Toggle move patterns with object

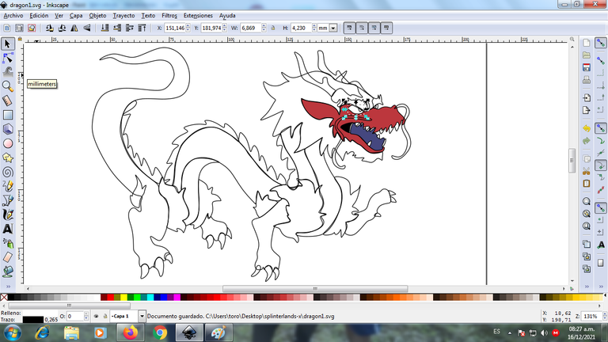(386, 28)
